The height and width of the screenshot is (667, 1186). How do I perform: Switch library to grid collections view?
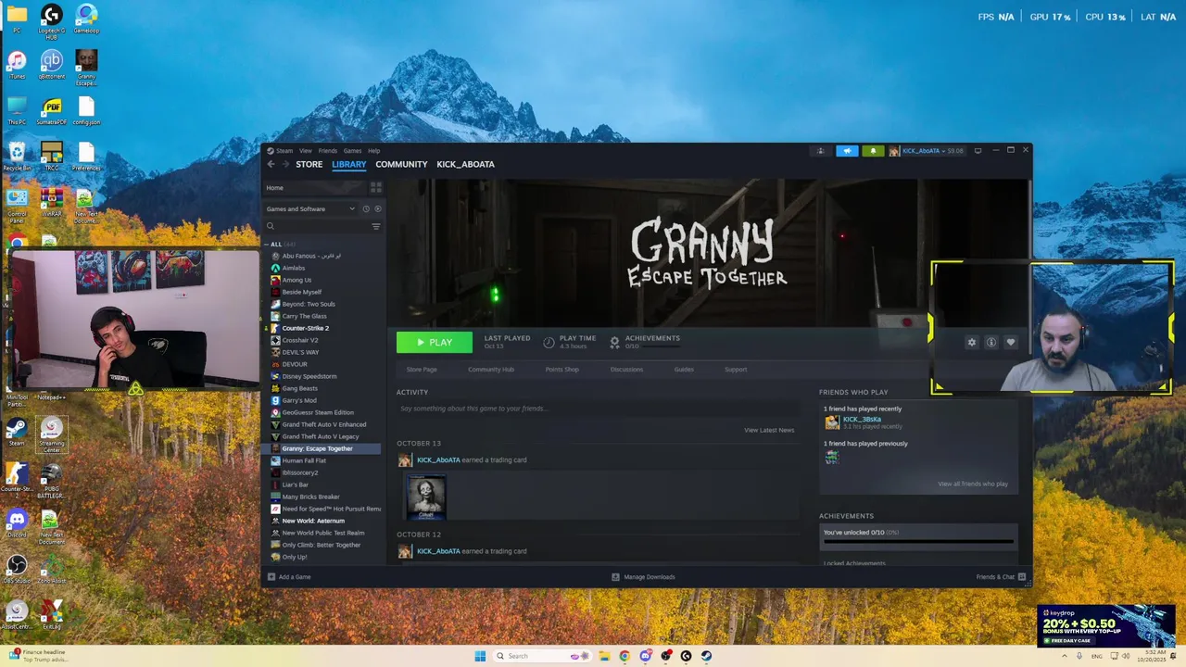pos(376,187)
